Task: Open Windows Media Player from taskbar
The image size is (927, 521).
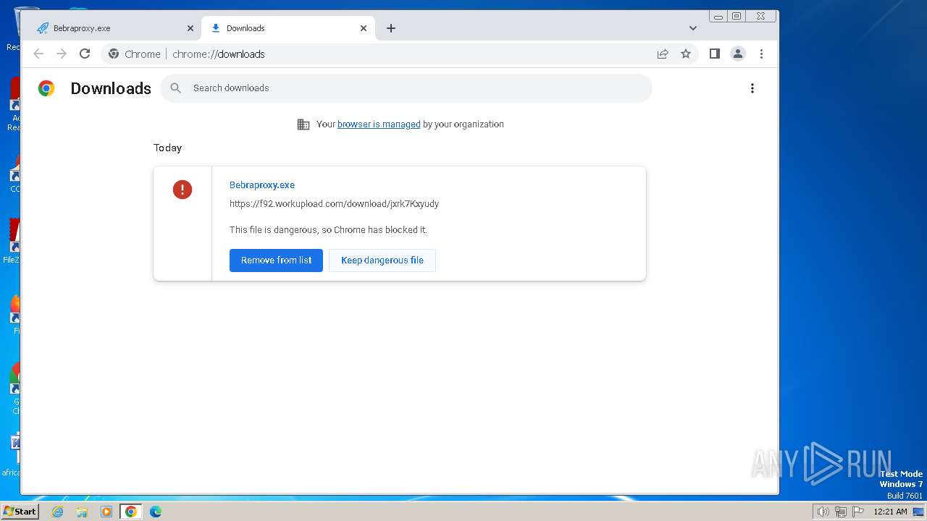Action: 106,512
